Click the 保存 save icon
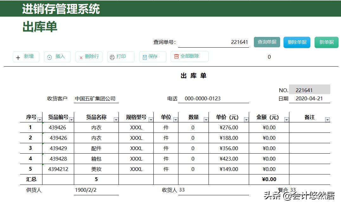Screen dimensions: 341x206 144,57
